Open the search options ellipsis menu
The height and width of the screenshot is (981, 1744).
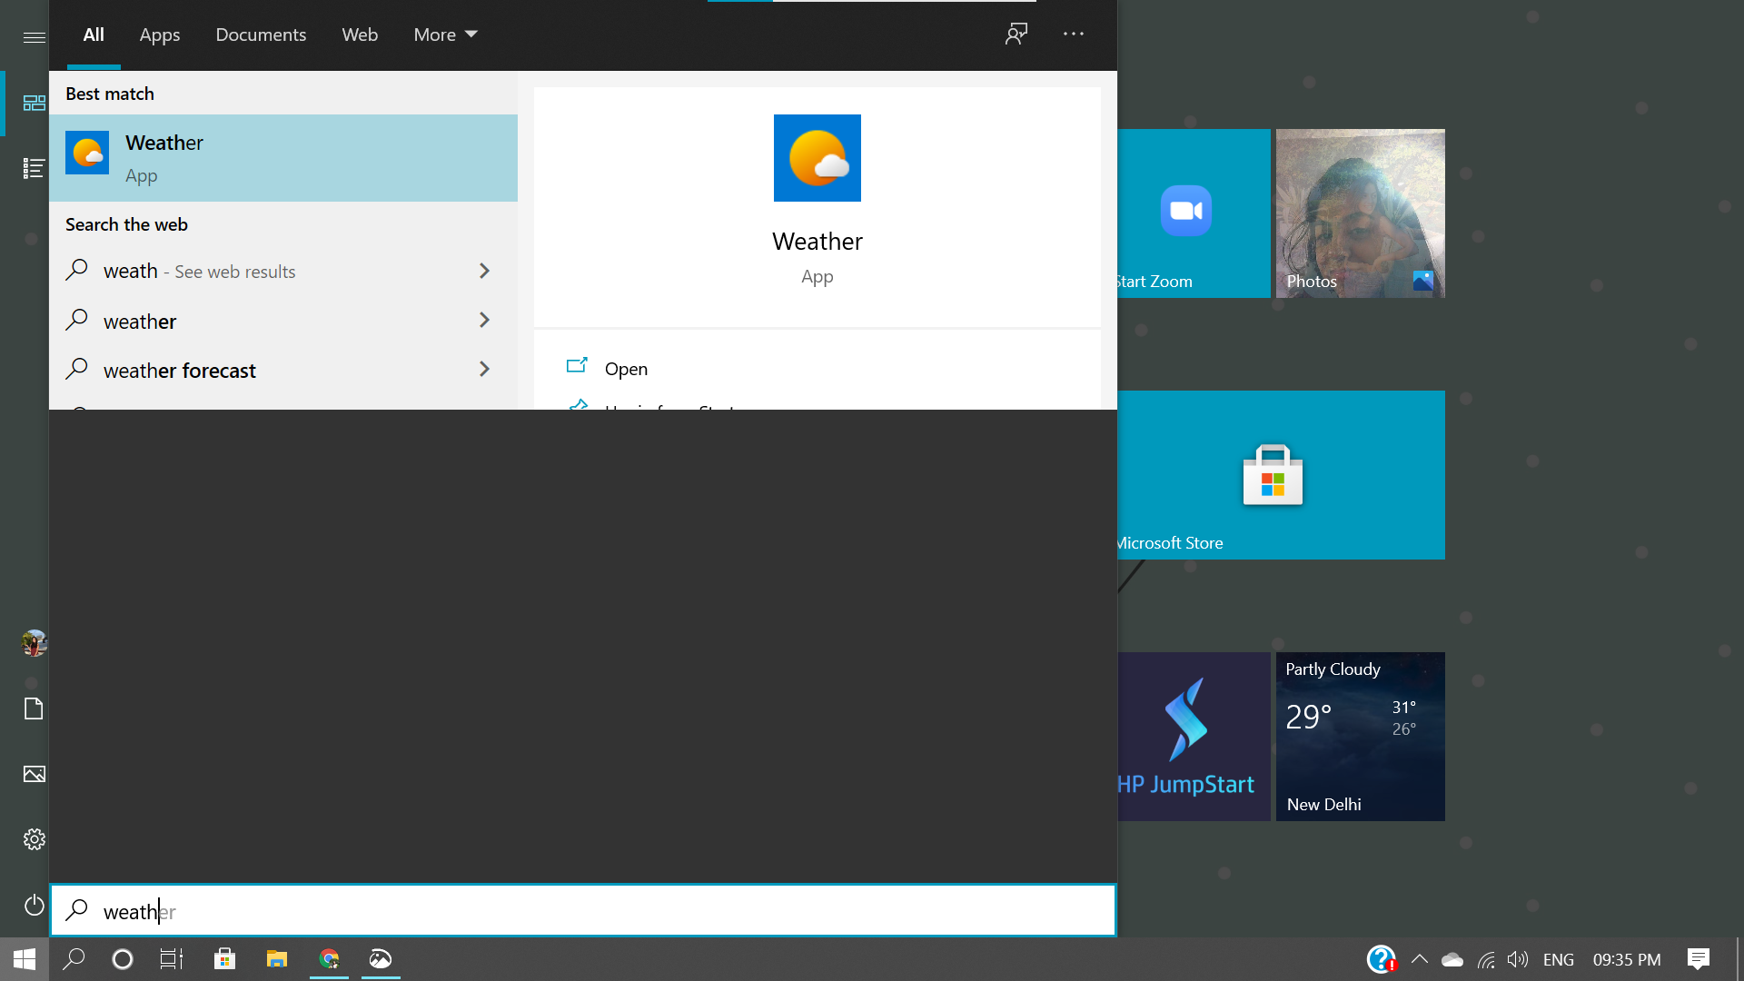pyautogui.click(x=1074, y=35)
